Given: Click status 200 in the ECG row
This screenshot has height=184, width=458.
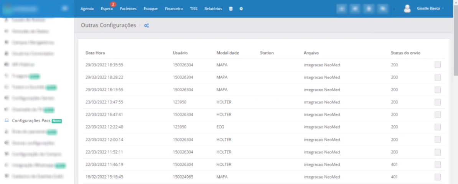Looking at the screenshot, I should 394,127.
